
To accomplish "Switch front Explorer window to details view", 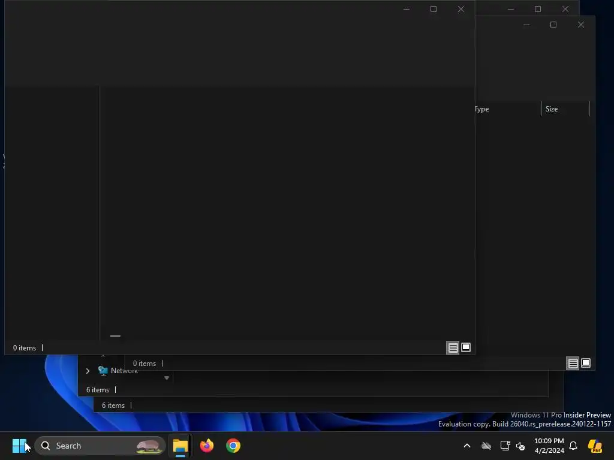I will pyautogui.click(x=453, y=347).
